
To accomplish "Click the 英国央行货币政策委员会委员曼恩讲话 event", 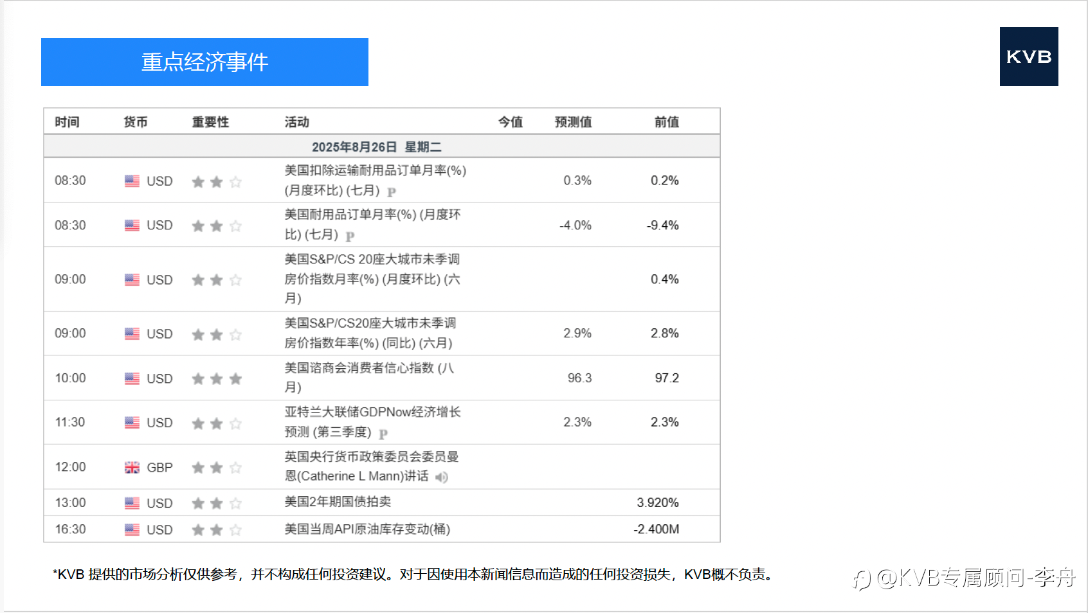I will (372, 466).
